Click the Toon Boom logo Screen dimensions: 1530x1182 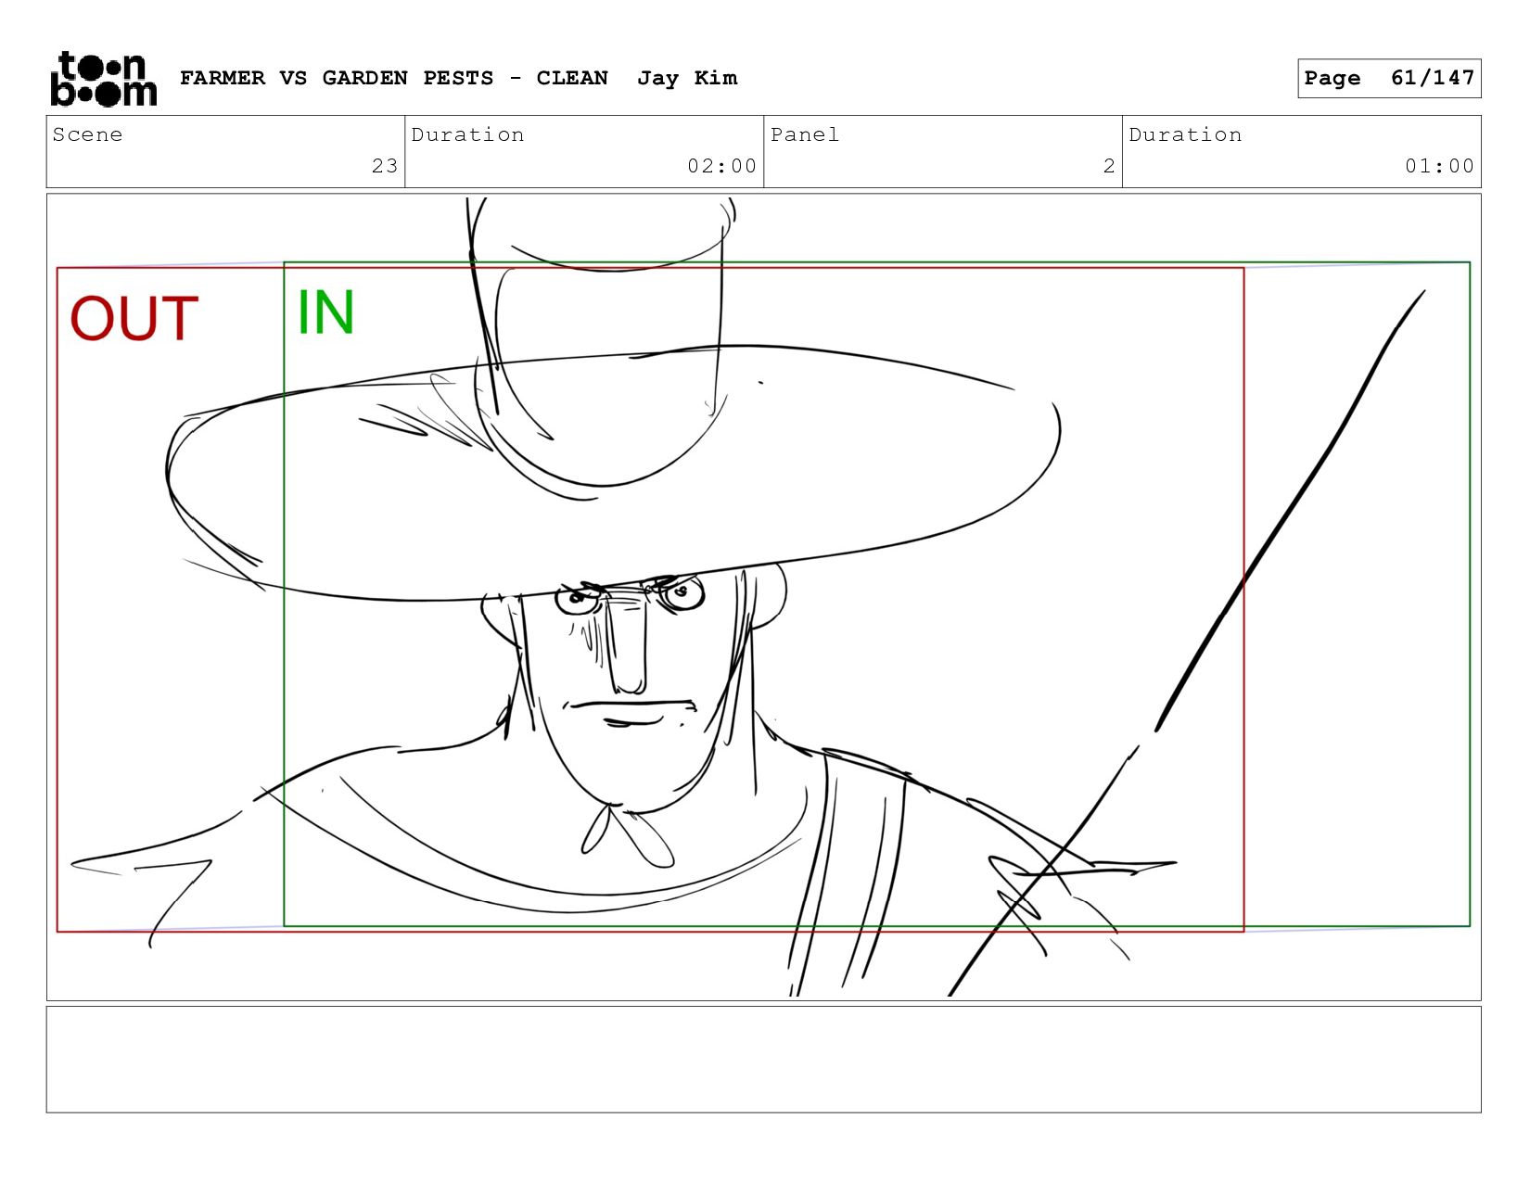[103, 79]
